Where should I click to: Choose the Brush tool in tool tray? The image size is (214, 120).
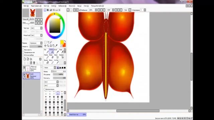click(56, 51)
